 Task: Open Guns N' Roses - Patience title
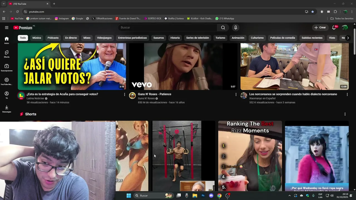point(155,94)
